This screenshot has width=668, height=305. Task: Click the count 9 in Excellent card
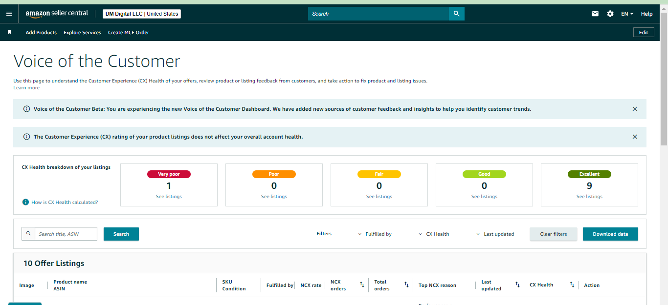pyautogui.click(x=589, y=185)
